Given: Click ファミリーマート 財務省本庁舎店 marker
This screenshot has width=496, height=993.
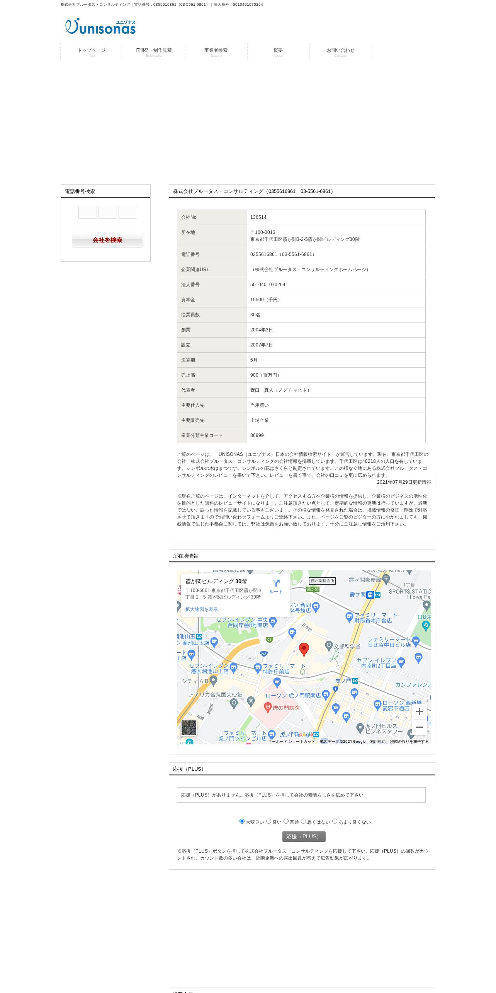Looking at the screenshot, I should coord(349,617).
